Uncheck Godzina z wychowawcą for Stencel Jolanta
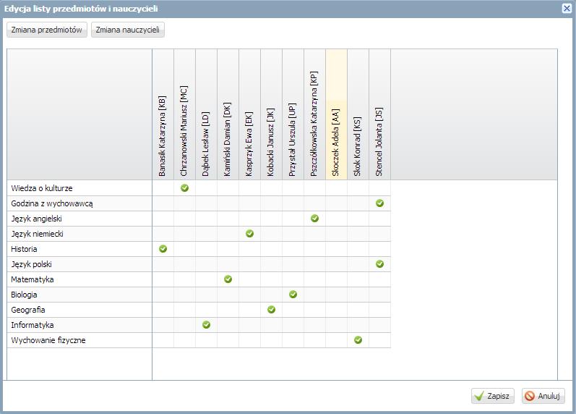The height and width of the screenshot is (414, 576). pyautogui.click(x=380, y=203)
